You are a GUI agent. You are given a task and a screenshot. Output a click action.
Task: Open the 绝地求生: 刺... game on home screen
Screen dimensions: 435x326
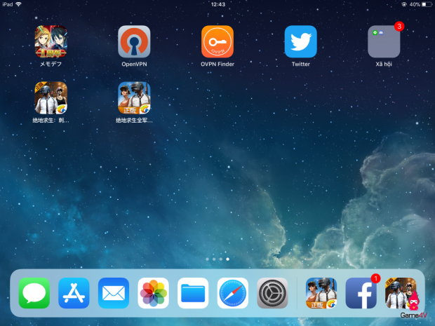[51, 98]
